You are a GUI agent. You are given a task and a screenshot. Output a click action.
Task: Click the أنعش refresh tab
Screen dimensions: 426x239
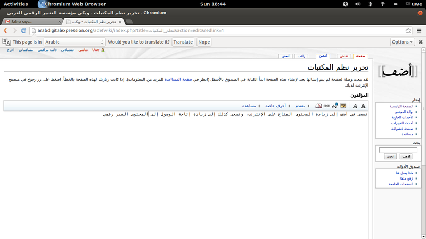[x=285, y=56]
